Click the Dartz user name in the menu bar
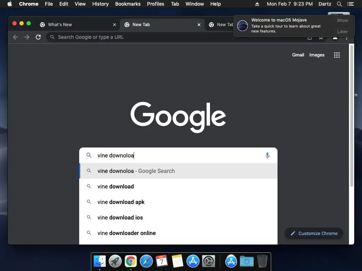This screenshot has width=362, height=271. point(325,4)
